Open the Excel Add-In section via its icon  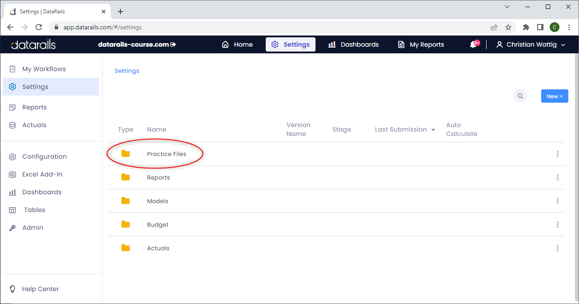coord(12,174)
